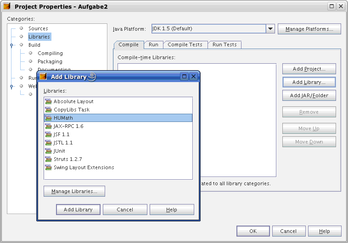
Task: Switch to the Run tab
Action: pos(153,44)
